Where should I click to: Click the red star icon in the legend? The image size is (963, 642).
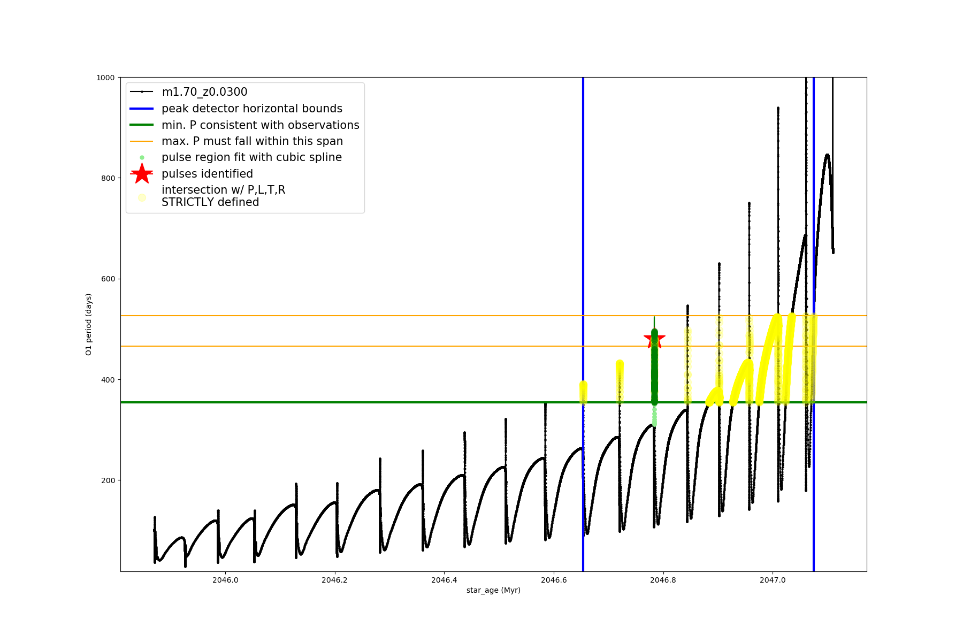tap(142, 173)
